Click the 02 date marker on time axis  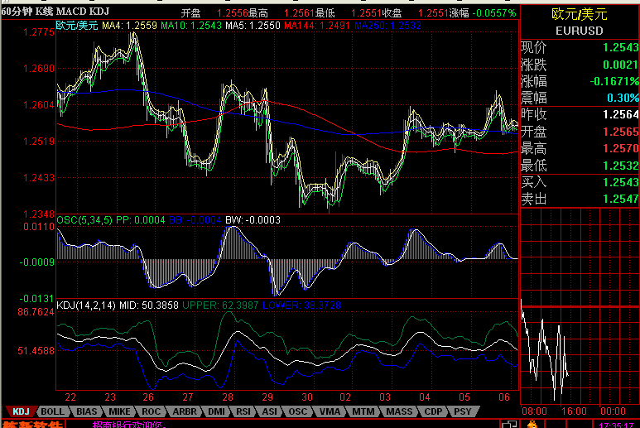[x=345, y=397]
